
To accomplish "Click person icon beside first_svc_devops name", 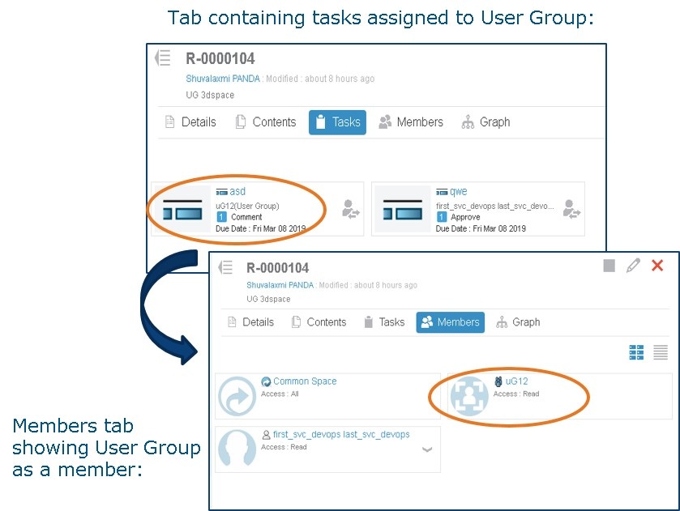I will 267,434.
